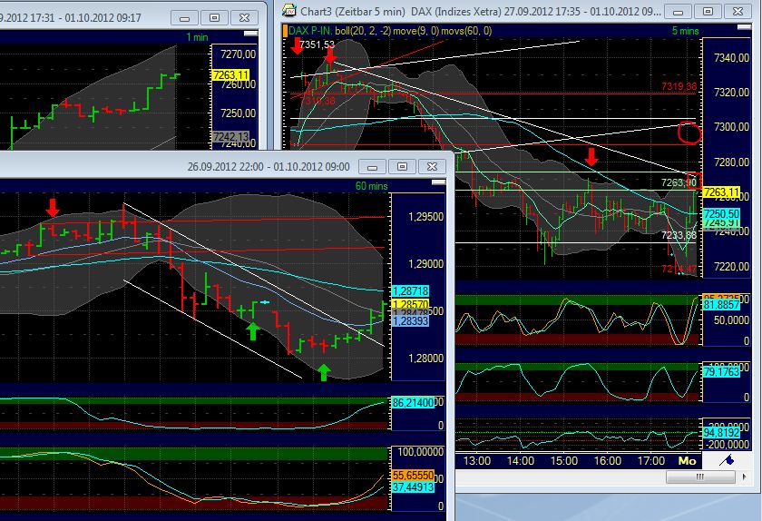Click the DAX P-IN. indicator label

[x=310, y=31]
